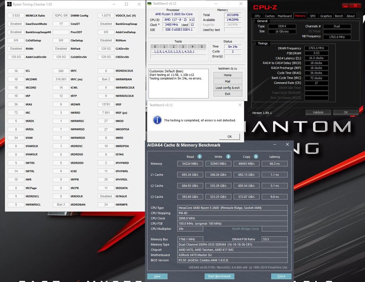Click the Memory Type field in AIDA64

232,244
